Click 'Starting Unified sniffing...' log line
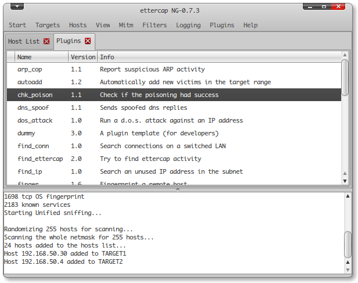The width and height of the screenshot is (358, 283). pos(53,213)
